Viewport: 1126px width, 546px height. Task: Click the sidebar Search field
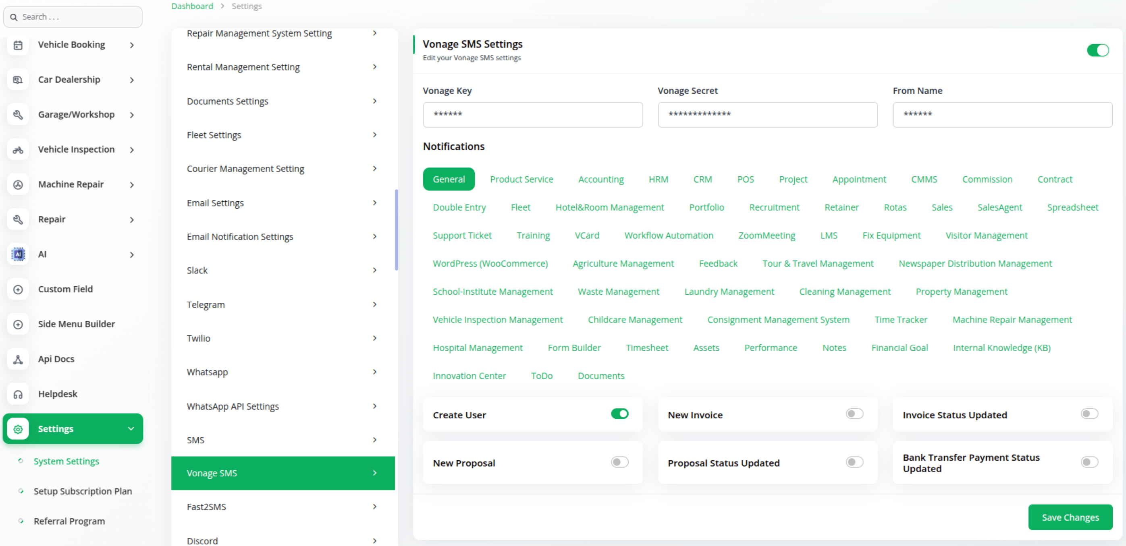point(73,17)
